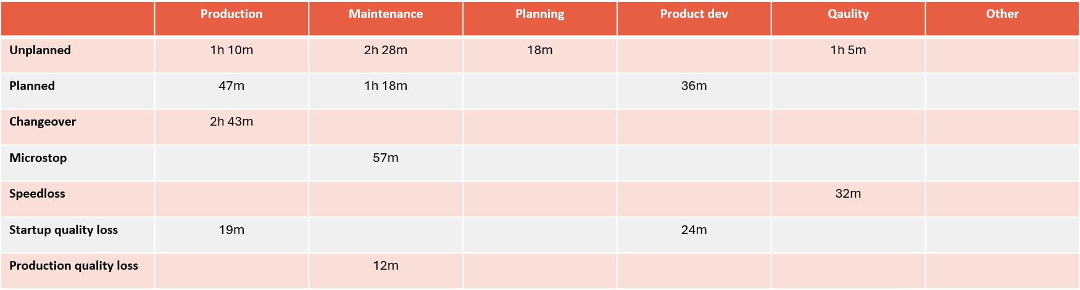The width and height of the screenshot is (1080, 290).
Task: Select the Production quality loss row label
Action: coord(73,266)
